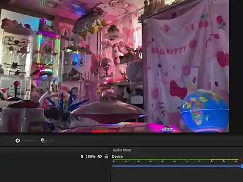Click the volume slider handle at the far right
This screenshot has width=243, height=182.
click(242, 166)
